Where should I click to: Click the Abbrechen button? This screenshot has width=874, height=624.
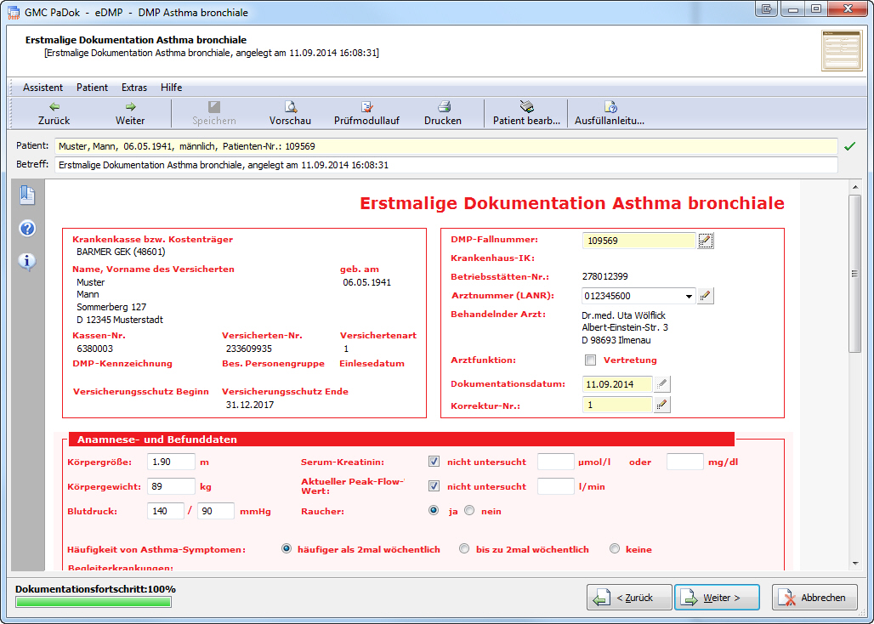pos(814,598)
